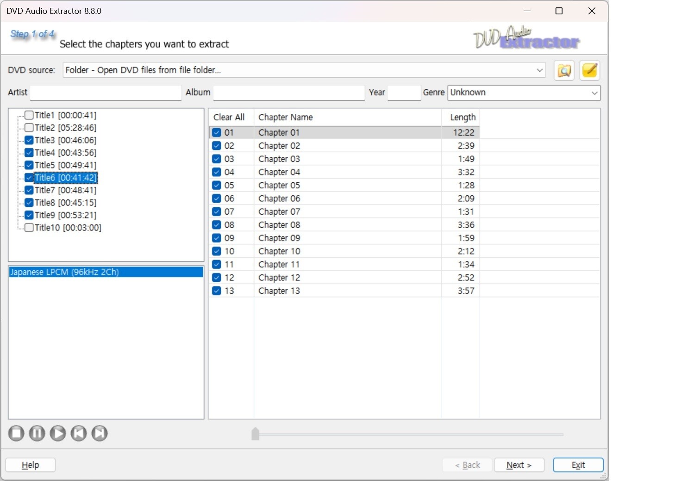Image resolution: width=681 pixels, height=484 pixels.
Task: Click the Artist text field
Action: (x=106, y=93)
